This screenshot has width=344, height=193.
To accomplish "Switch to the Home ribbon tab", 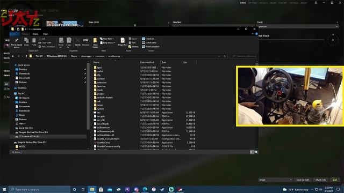I will (25, 34).
